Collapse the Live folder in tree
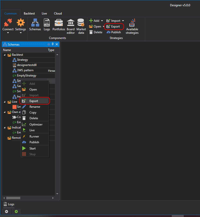The image size is (200, 217). pos(4,102)
